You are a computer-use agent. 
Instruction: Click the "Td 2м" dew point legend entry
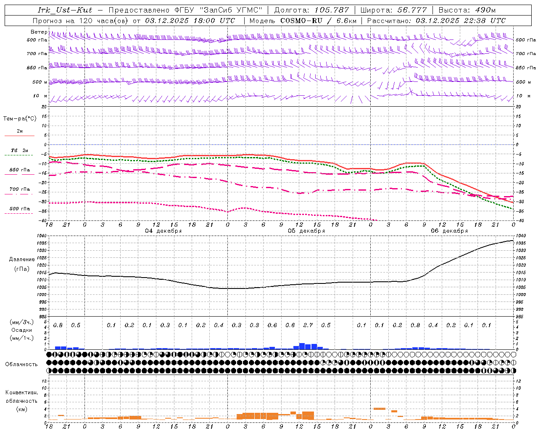20,150
